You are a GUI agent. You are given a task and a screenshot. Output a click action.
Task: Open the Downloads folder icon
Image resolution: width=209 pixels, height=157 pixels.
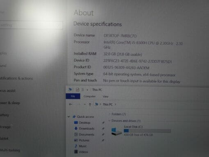tap(76, 128)
